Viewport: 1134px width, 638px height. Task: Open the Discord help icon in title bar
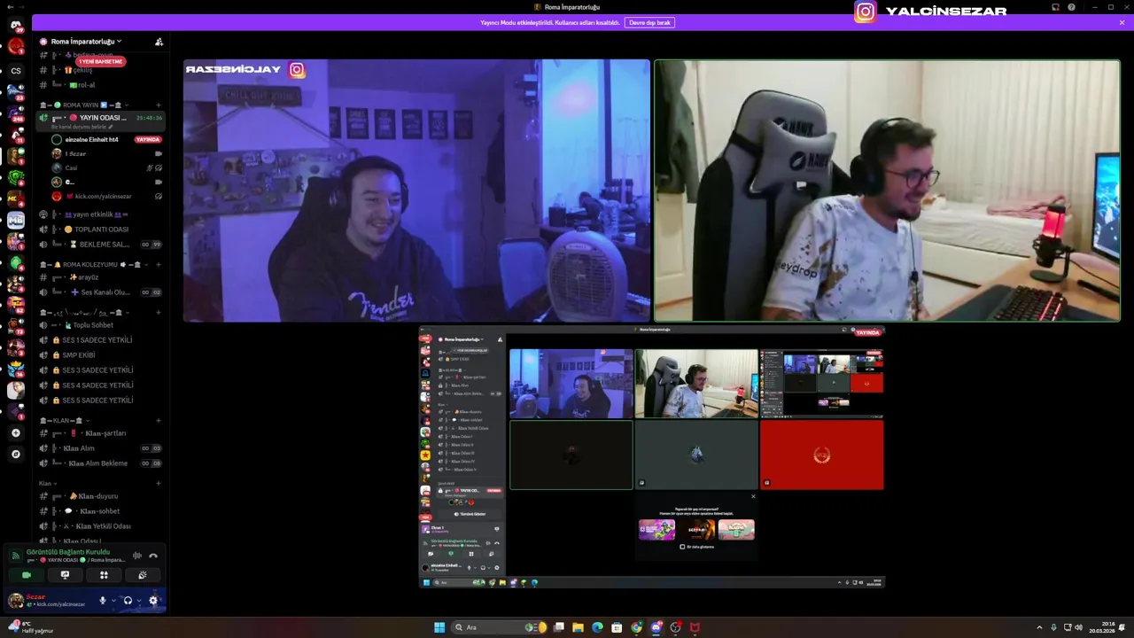1072,7
